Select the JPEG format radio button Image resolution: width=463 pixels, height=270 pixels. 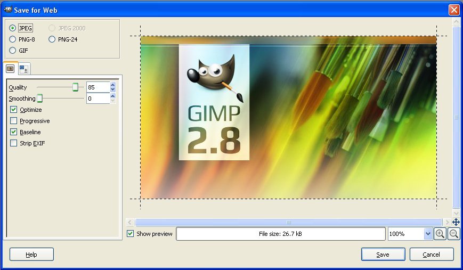(12, 28)
